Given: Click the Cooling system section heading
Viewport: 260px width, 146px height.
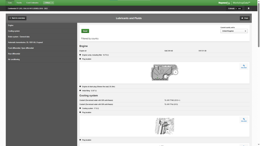Looking at the screenshot, I should pos(89,96).
